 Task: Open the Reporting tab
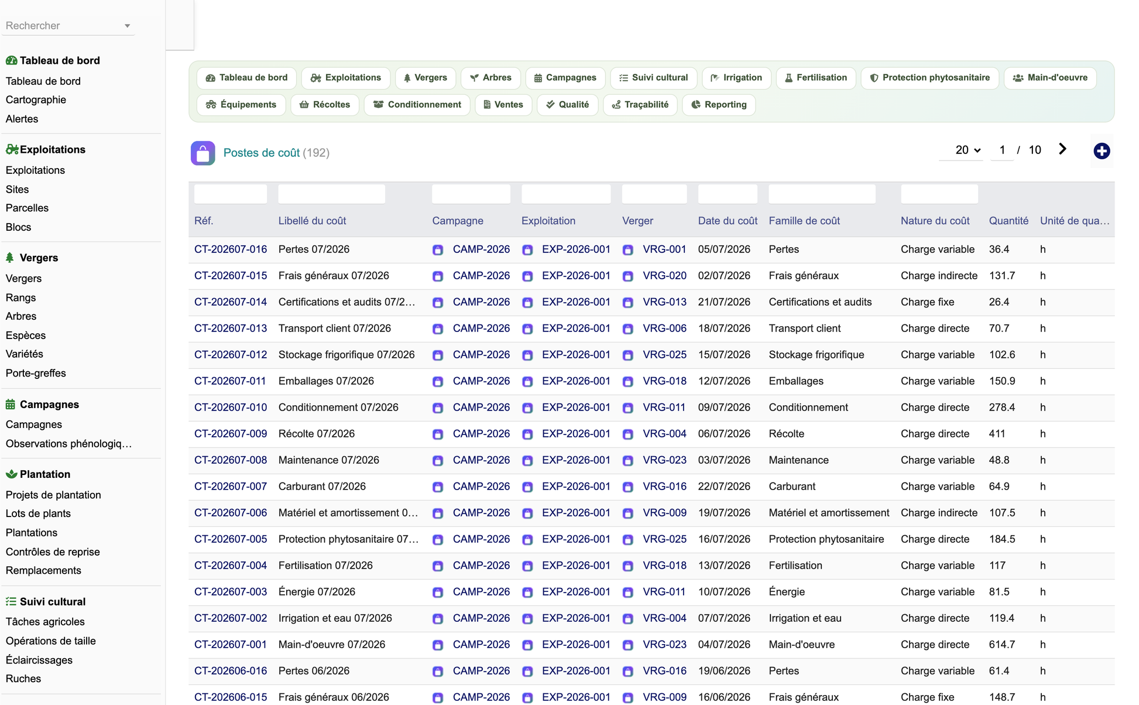point(719,105)
